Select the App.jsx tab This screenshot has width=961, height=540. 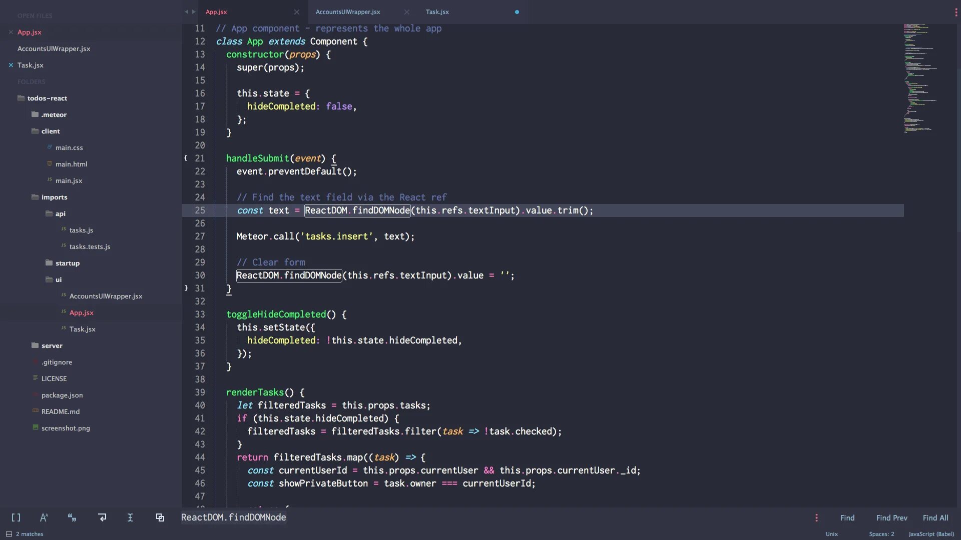[x=217, y=12]
